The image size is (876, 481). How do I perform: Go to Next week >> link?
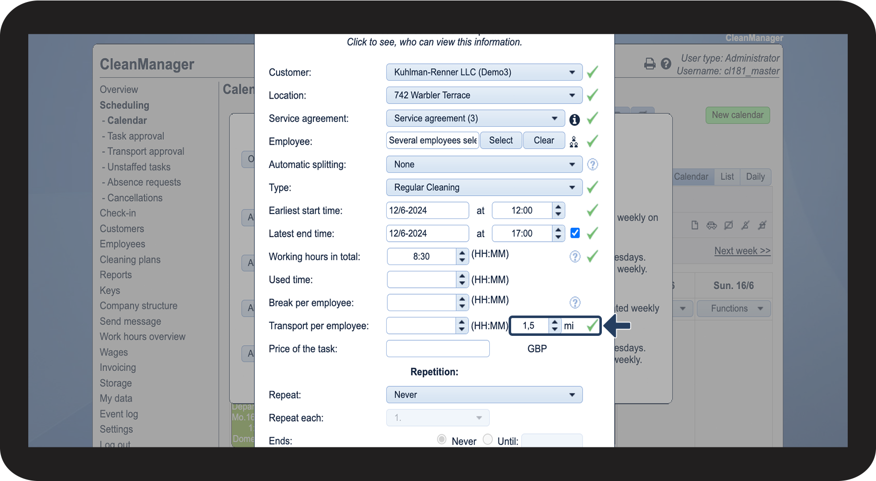743,251
